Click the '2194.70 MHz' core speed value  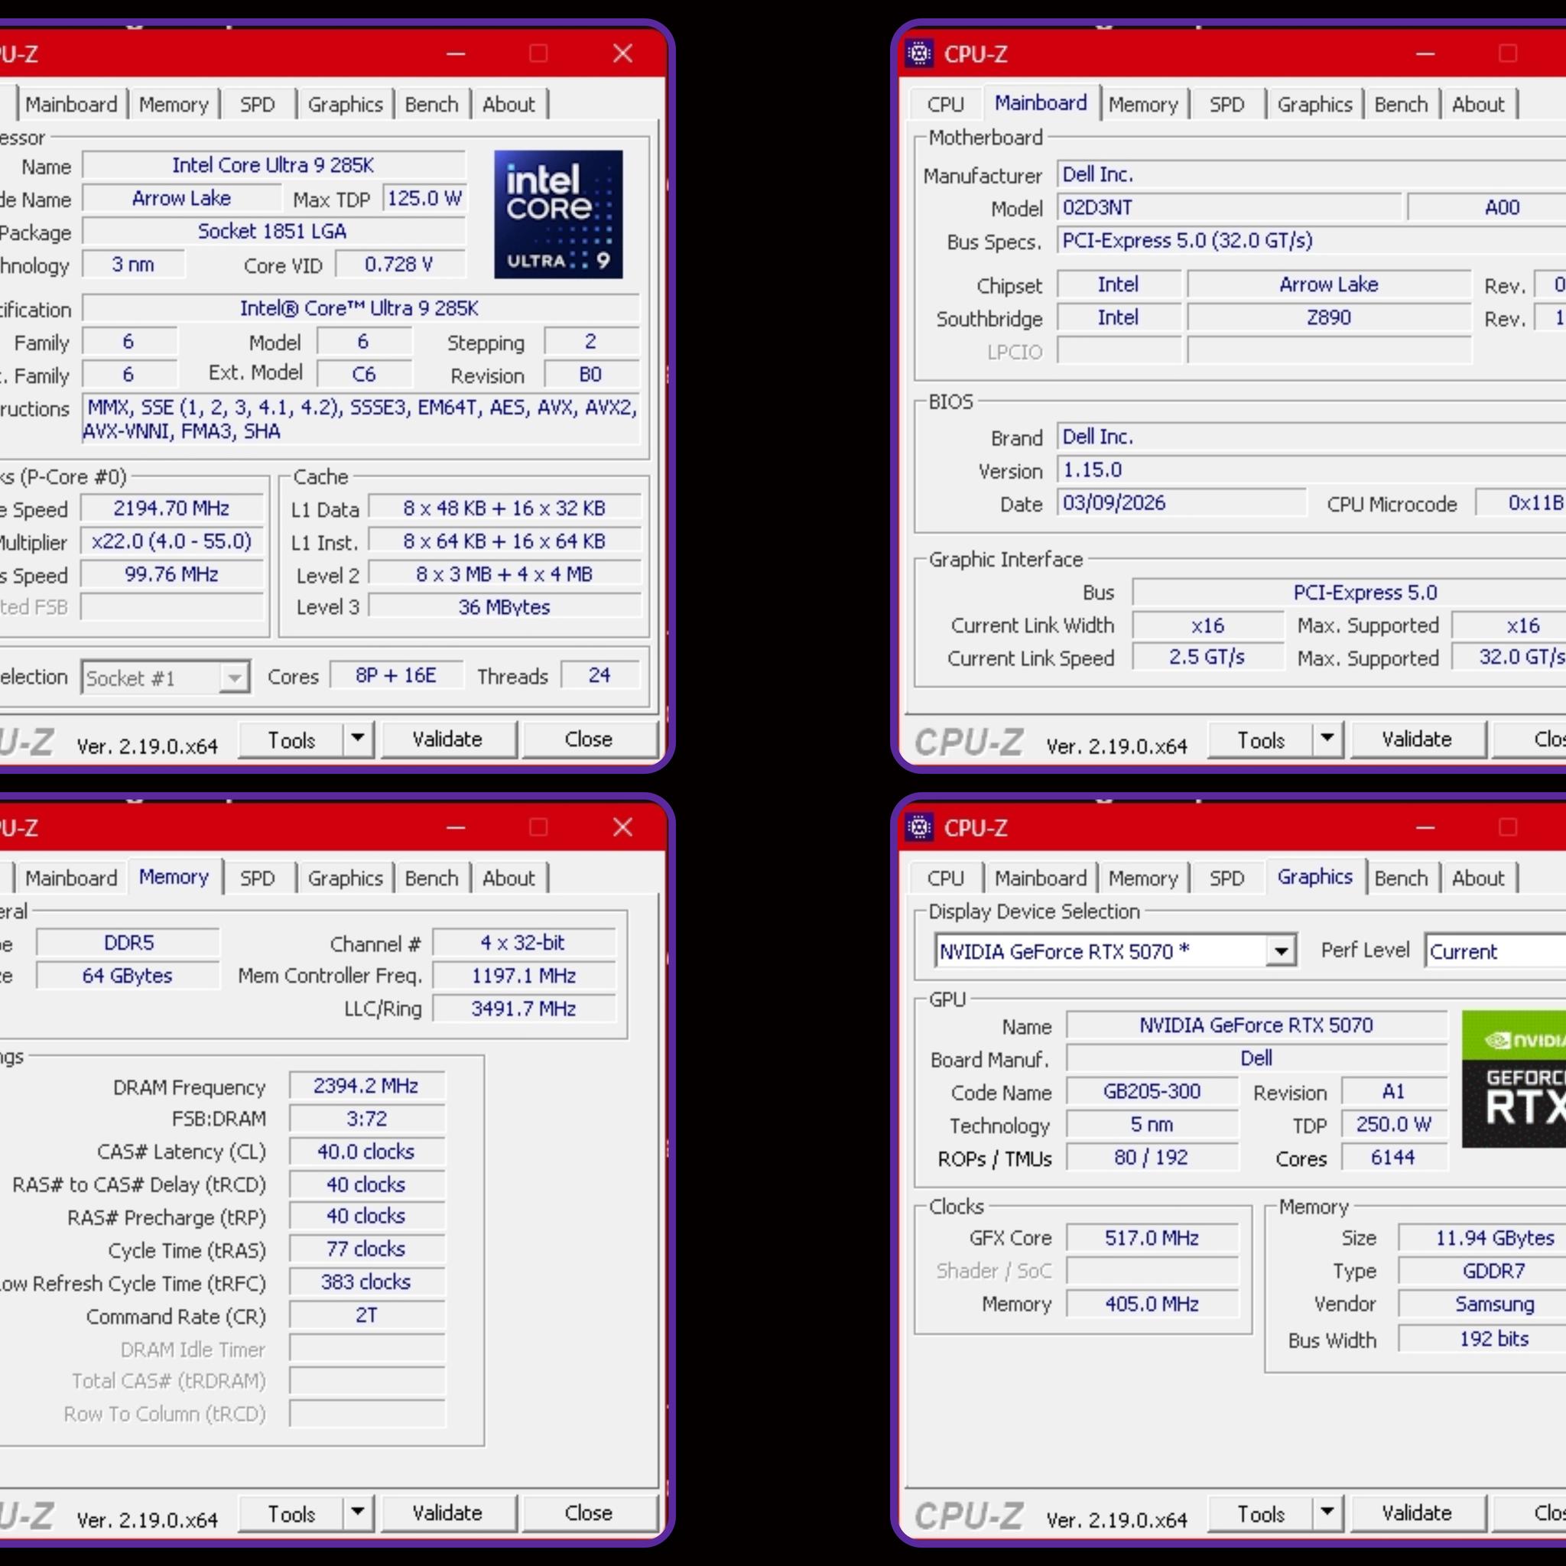click(x=172, y=508)
